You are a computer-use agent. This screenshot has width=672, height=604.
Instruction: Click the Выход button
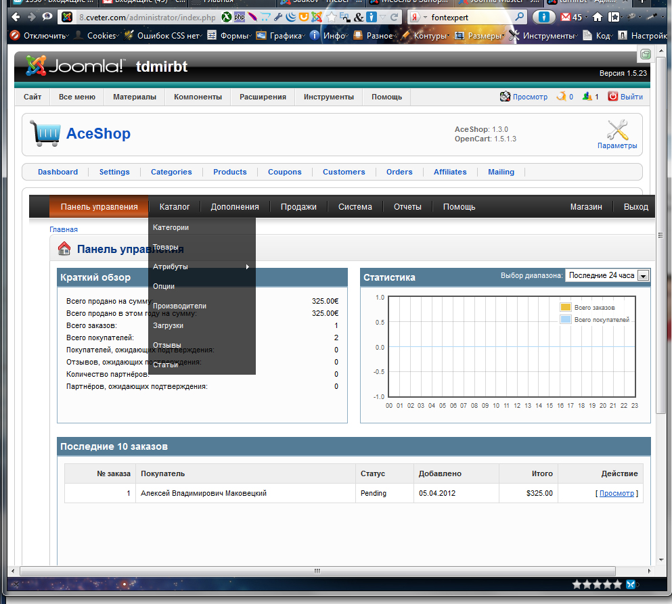coord(636,207)
